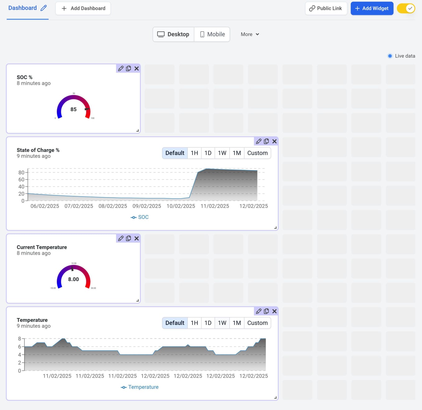Open Custom range on State of Charge chart
Screen dimensions: 422x410
[x=257, y=153]
